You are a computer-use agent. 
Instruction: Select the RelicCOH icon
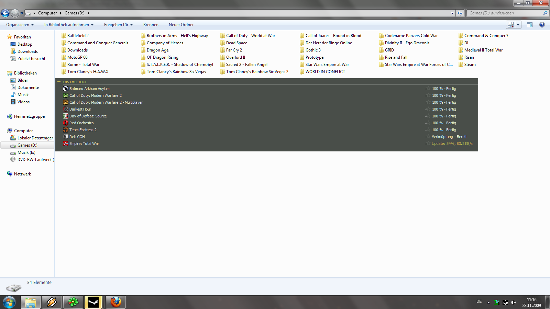[66, 137]
